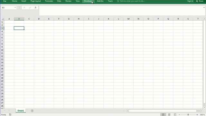Select row 20 header
206x116 pixels.
pos(2,81)
